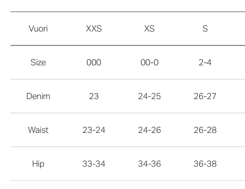Image resolution: width=245 pixels, height=189 pixels.
Task: Select the XXS size header
Action: coord(94,29)
